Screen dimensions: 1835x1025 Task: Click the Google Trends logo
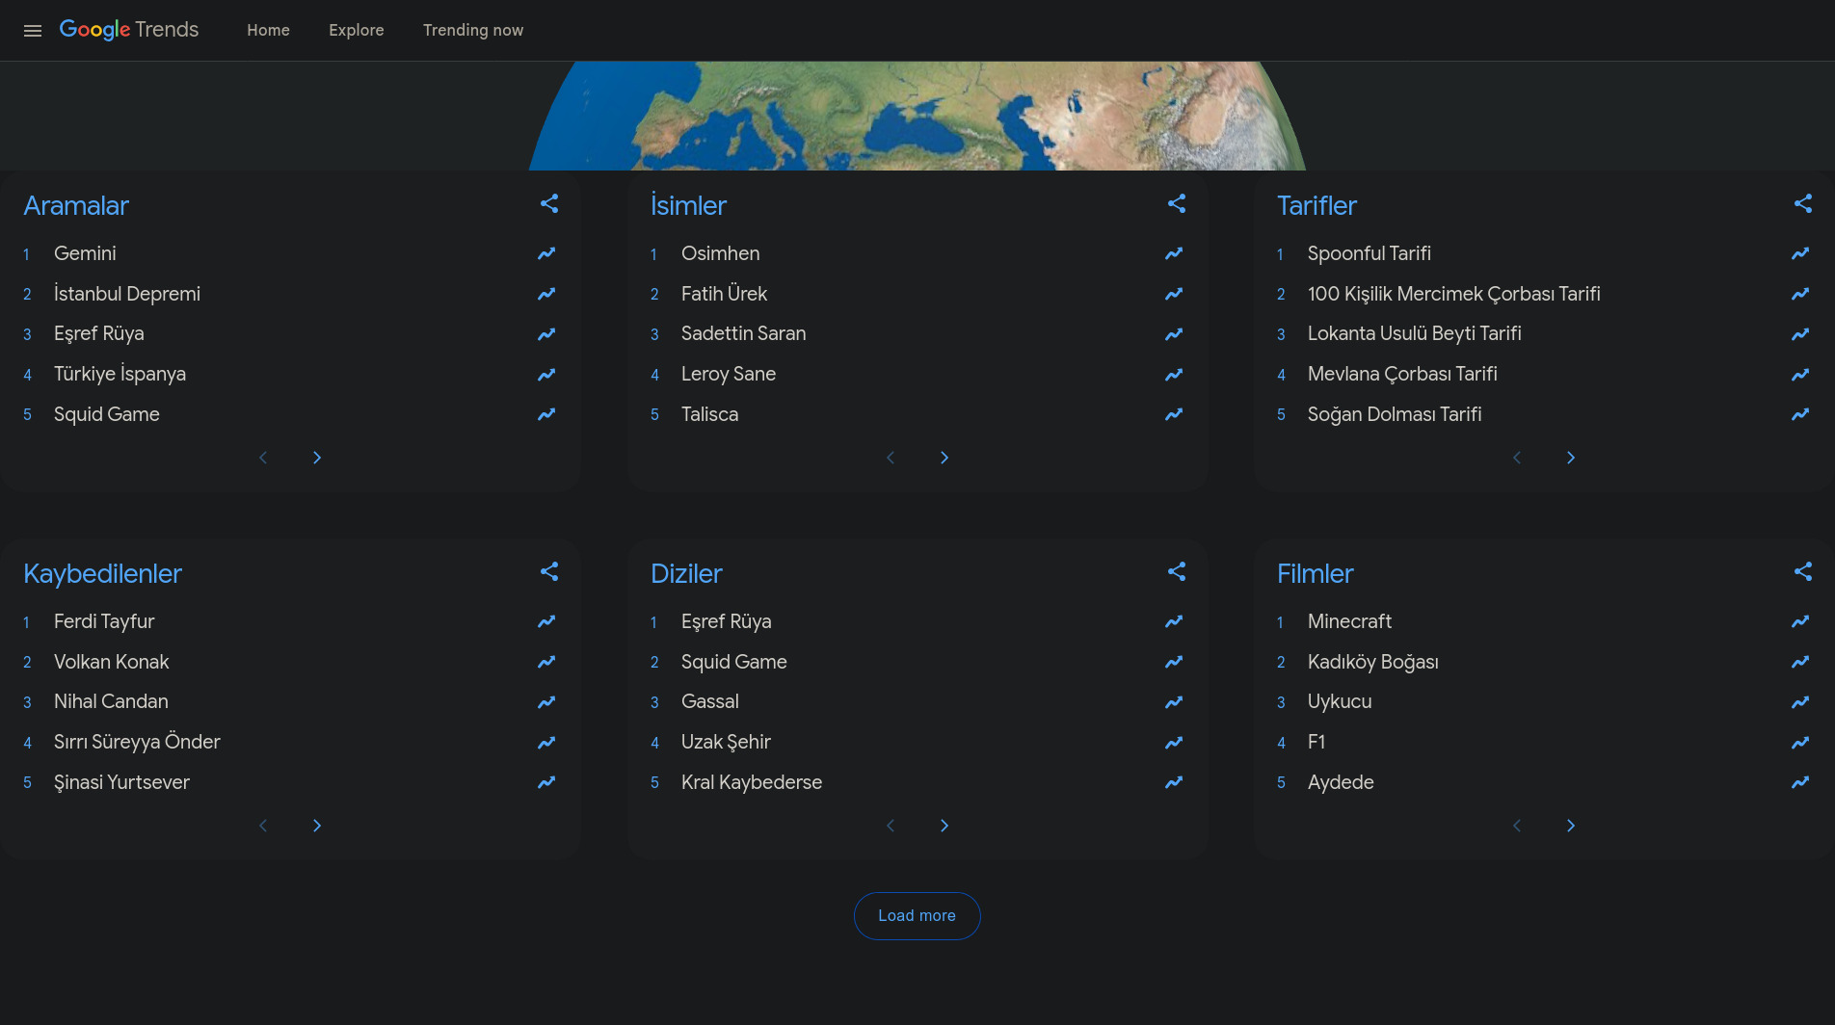click(x=129, y=30)
